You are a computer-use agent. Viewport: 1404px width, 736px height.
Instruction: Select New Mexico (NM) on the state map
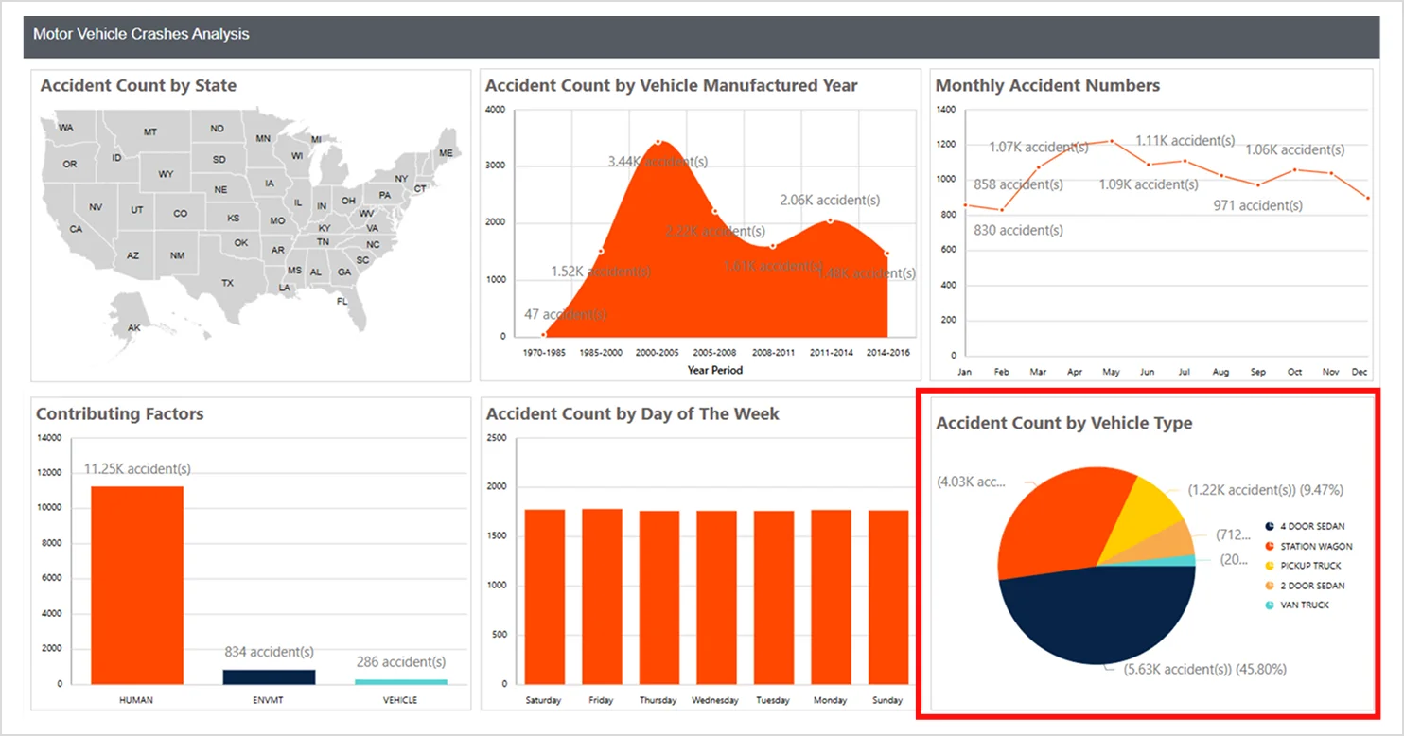coord(177,255)
